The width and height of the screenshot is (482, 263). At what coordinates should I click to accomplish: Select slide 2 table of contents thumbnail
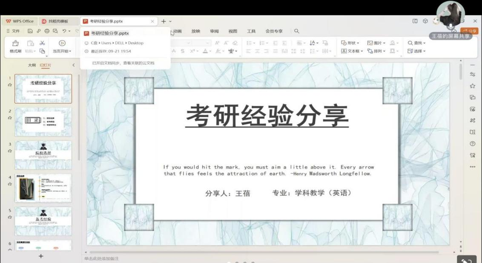(x=43, y=122)
